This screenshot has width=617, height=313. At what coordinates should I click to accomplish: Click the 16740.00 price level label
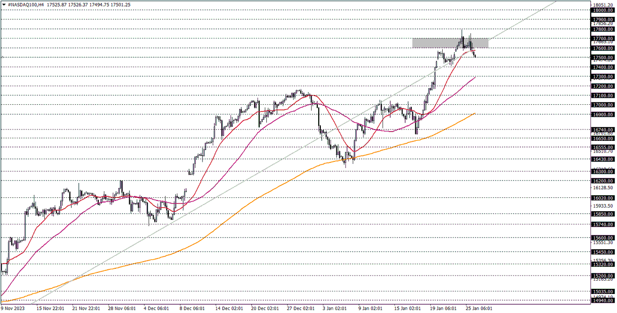(x=603, y=130)
